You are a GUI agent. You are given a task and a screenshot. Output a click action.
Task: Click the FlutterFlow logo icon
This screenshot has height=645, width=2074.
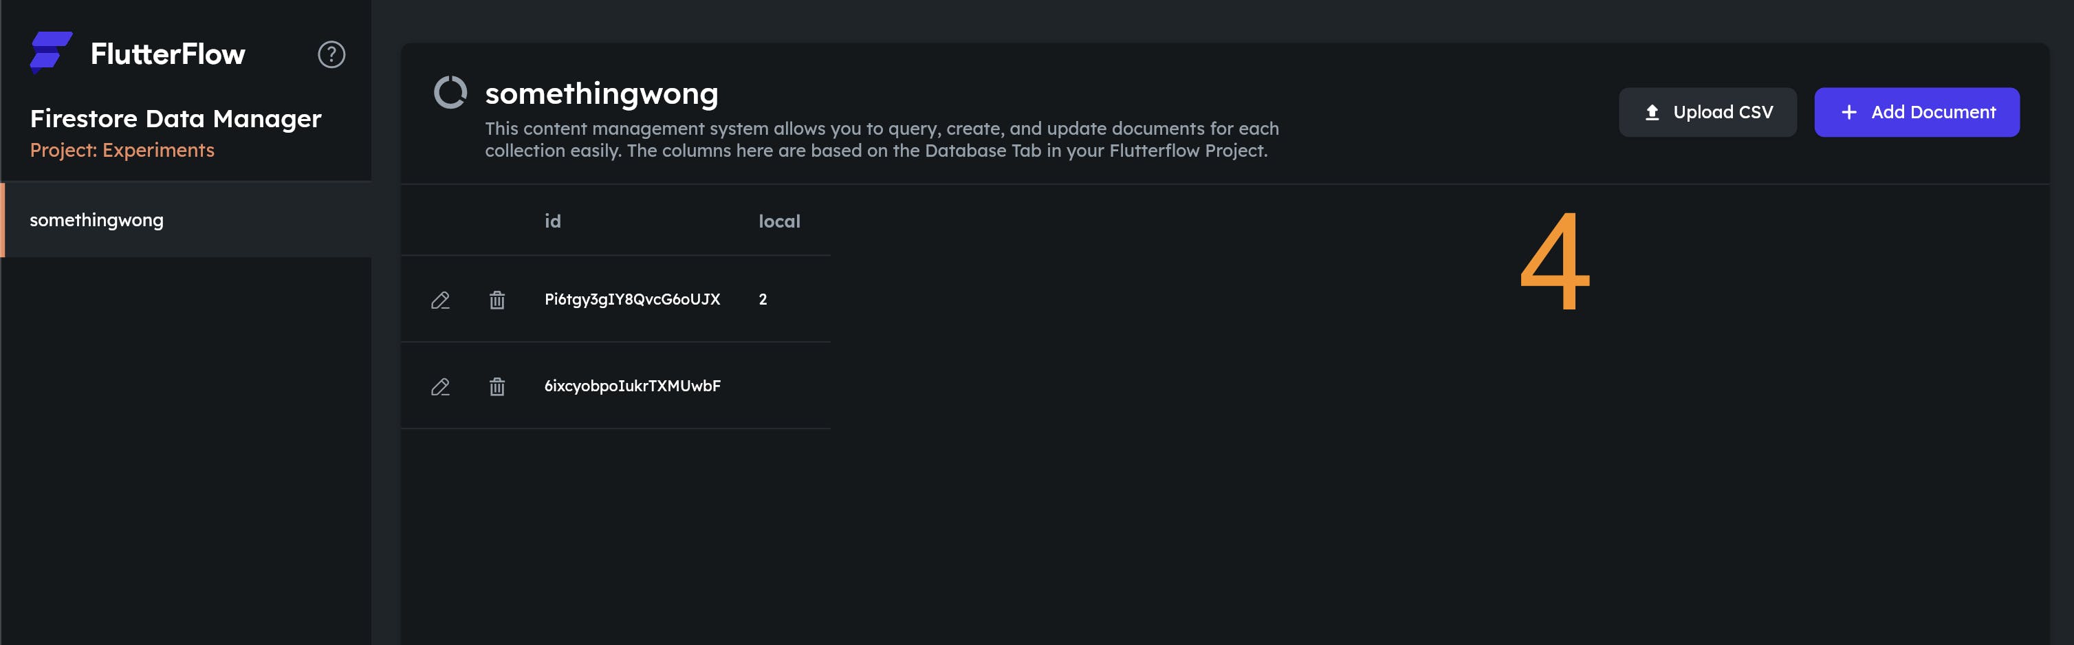pyautogui.click(x=50, y=52)
